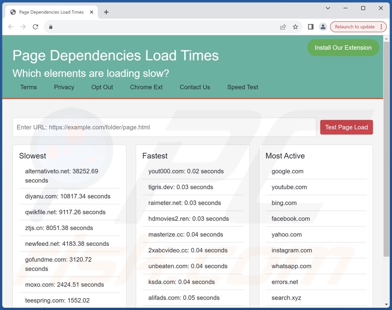This screenshot has height=310, width=392.
Task: Click ztjs.cn: 8051.38 seconds entry
Action: click(59, 228)
